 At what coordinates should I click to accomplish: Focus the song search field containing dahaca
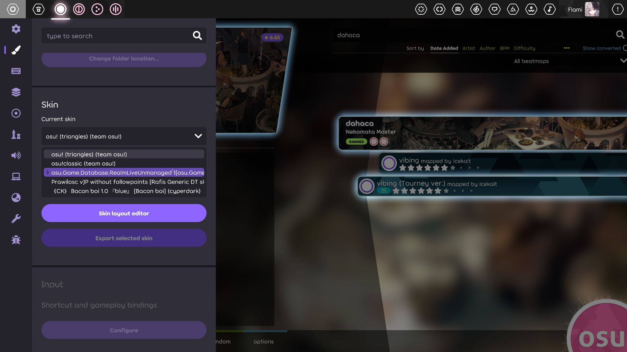click(480, 35)
